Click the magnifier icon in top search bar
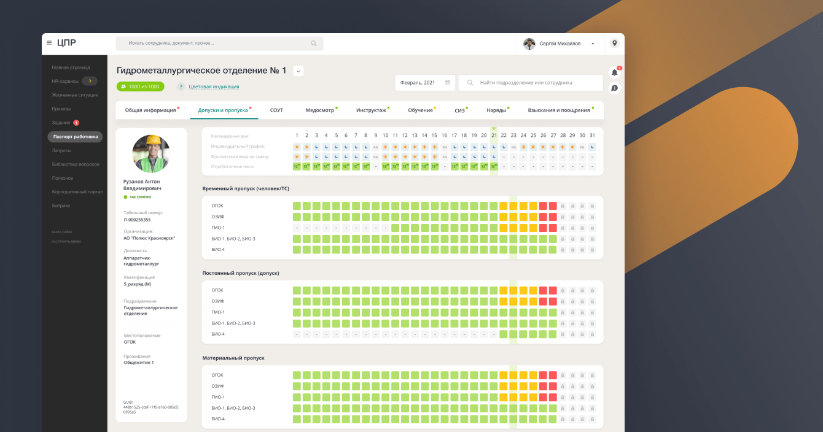This screenshot has height=432, width=823. click(x=314, y=44)
